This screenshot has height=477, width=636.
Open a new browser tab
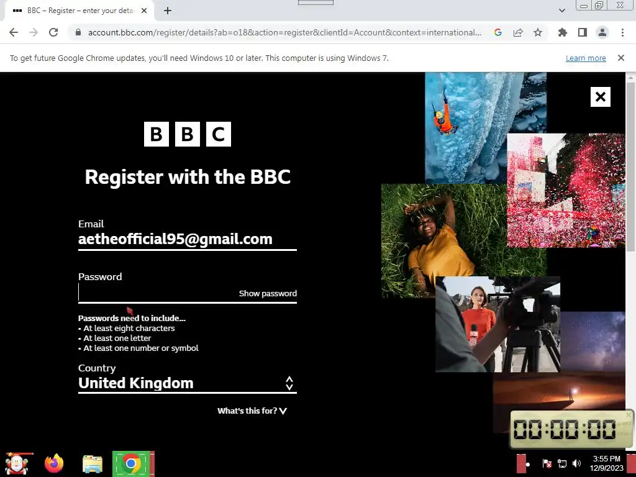click(x=168, y=11)
